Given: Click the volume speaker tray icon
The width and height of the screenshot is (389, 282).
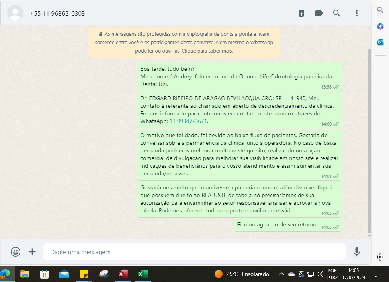Looking at the screenshot, I should [x=320, y=274].
